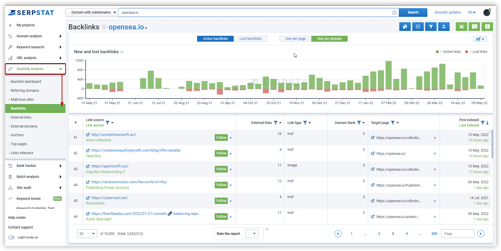Open Domain with subdomains dropdown
This screenshot has height=251, width=501.
[92, 13]
